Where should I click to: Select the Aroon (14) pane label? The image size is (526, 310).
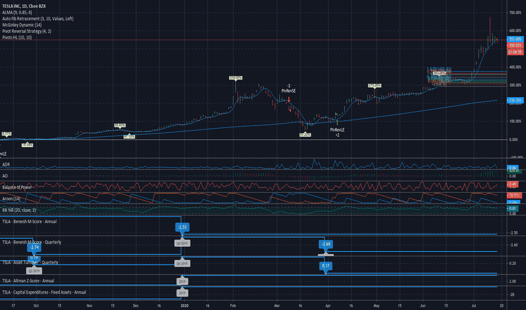coord(11,199)
